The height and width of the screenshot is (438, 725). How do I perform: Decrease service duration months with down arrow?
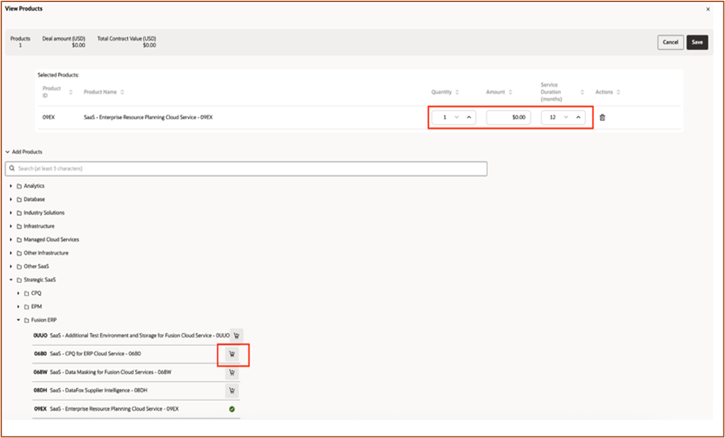click(x=566, y=117)
